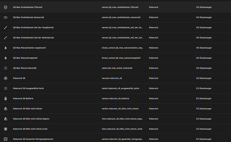Select Roborock S8 Gesamter Reinigungsbereich name
The image size is (231, 142).
coord(33,139)
